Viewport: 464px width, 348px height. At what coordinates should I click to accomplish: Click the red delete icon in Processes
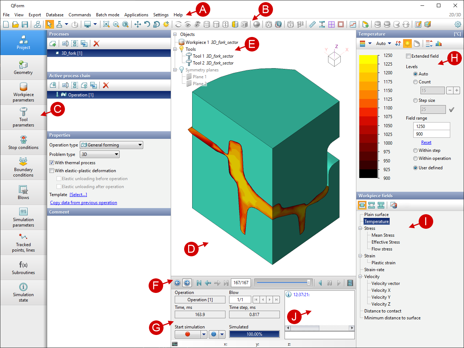click(x=96, y=43)
